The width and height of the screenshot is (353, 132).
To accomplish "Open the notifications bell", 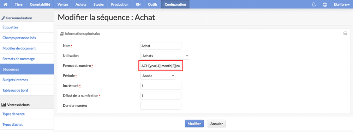I will click(314, 5).
